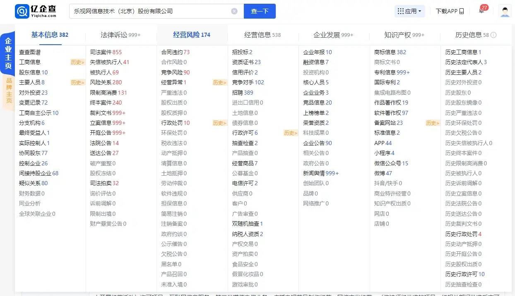The height and width of the screenshot is (296, 515).
Task: Open 经营商品 7
Action: 245,163
